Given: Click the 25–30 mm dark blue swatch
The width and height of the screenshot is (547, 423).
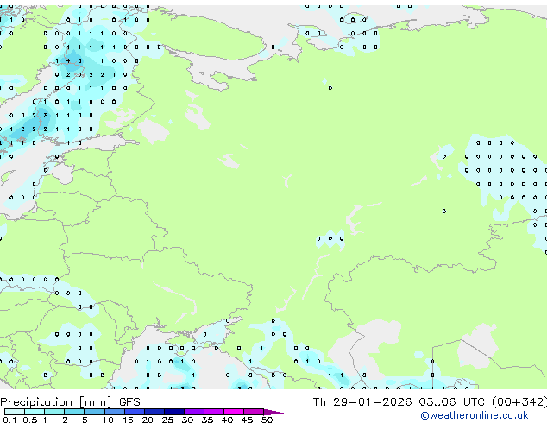Looking at the screenshot, I should coord(174,412).
